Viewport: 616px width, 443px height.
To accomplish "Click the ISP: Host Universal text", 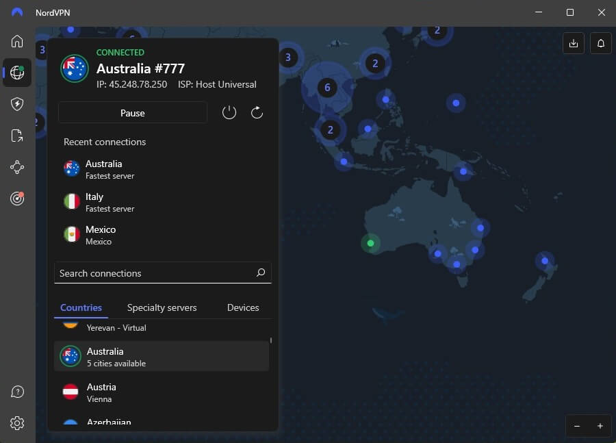I will (x=217, y=84).
